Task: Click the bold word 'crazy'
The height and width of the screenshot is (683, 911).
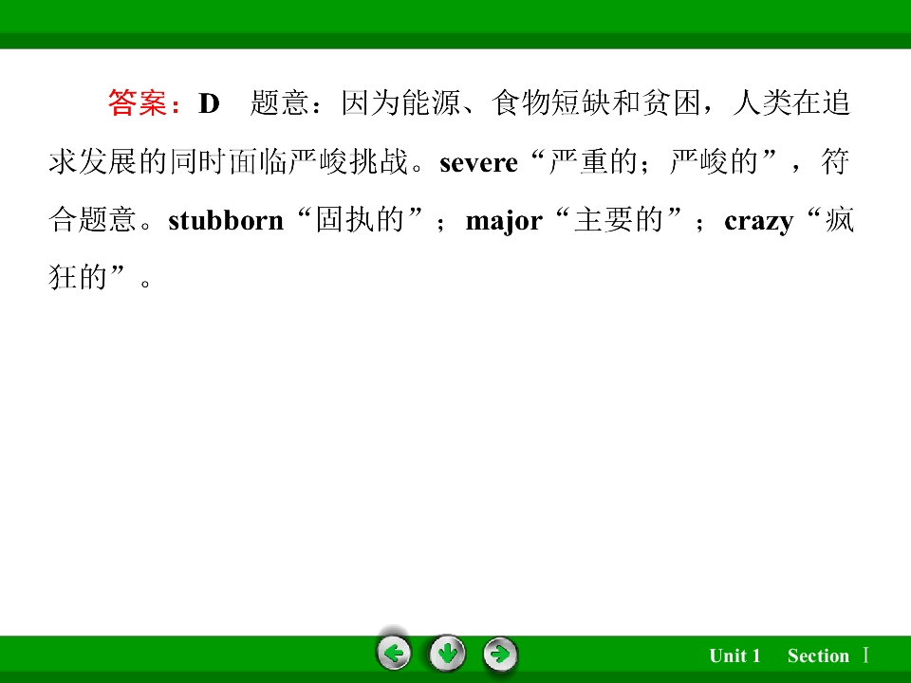Action: [x=759, y=222]
